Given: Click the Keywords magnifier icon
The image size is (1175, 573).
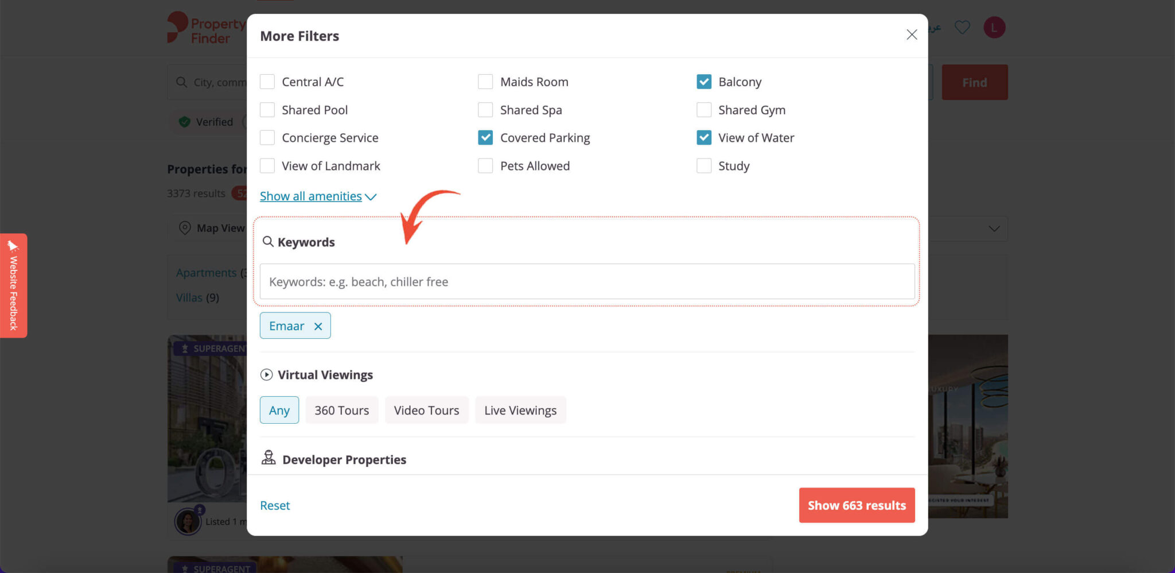Looking at the screenshot, I should click(267, 242).
